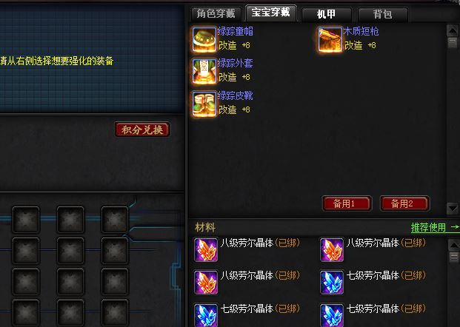Click the top-left empty material slot
The width and height of the screenshot is (460, 327).
[26, 220]
